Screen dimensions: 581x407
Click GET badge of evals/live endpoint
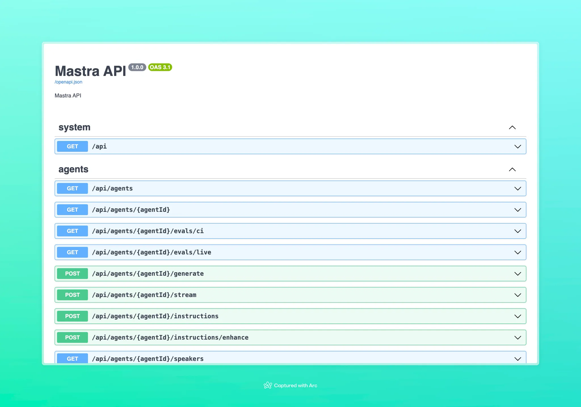[x=72, y=252]
